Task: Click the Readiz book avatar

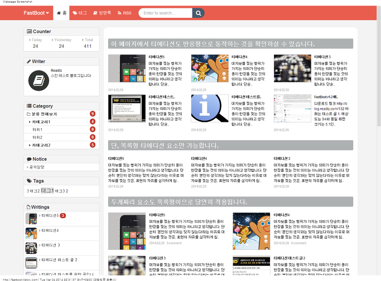Action: pos(38,81)
